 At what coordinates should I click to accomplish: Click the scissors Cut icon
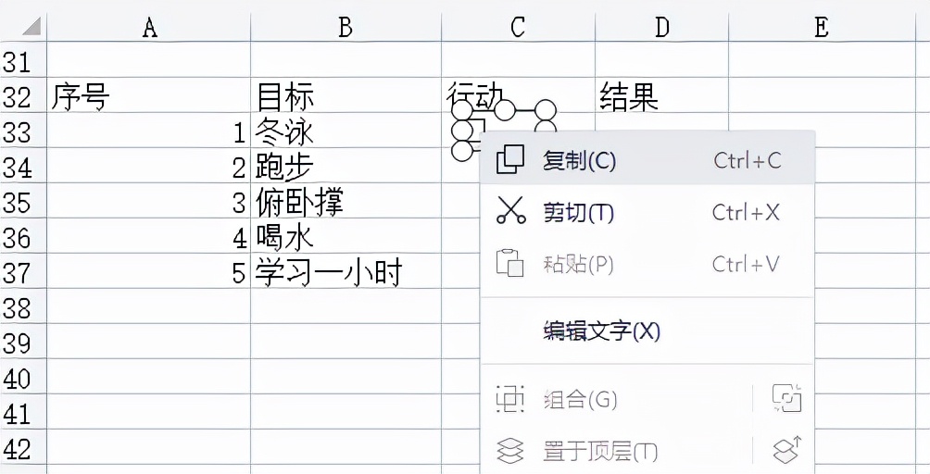(x=510, y=210)
